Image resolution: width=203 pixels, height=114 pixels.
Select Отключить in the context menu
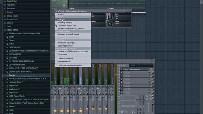coord(73,54)
